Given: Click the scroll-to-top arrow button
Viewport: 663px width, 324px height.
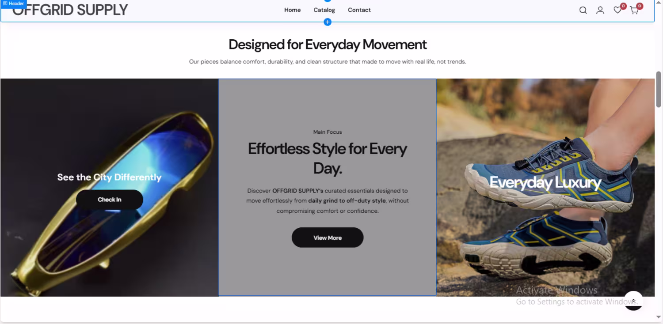Looking at the screenshot, I should pyautogui.click(x=633, y=301).
